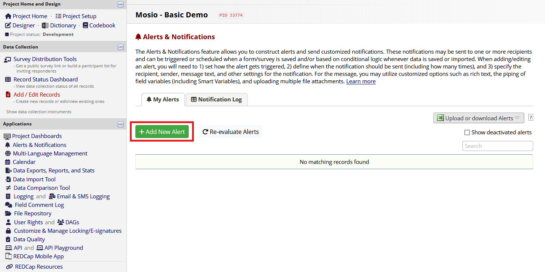The width and height of the screenshot is (545, 272).
Task: Show data collection instruments
Action: click(x=39, y=112)
